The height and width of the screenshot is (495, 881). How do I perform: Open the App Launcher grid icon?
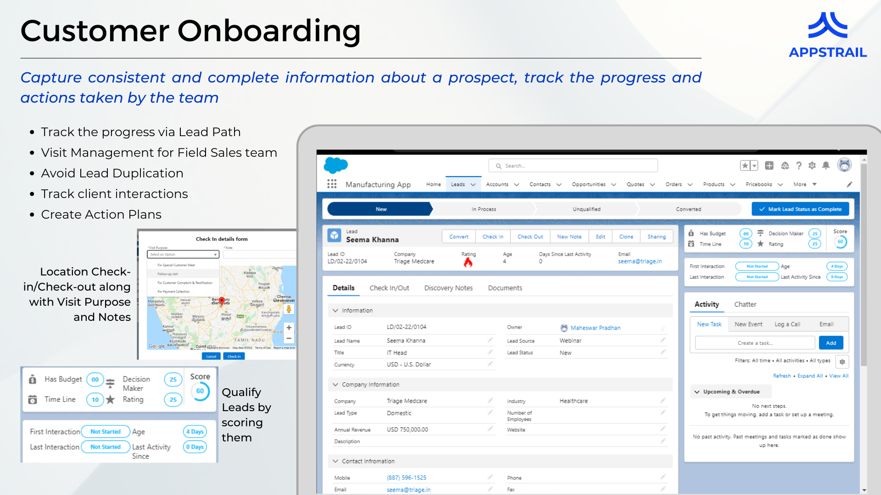coord(332,184)
